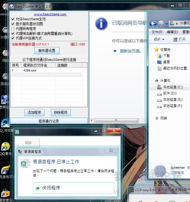Open 文件(F) menu in Explorer
Screen dimensions: 190x202
157,32
